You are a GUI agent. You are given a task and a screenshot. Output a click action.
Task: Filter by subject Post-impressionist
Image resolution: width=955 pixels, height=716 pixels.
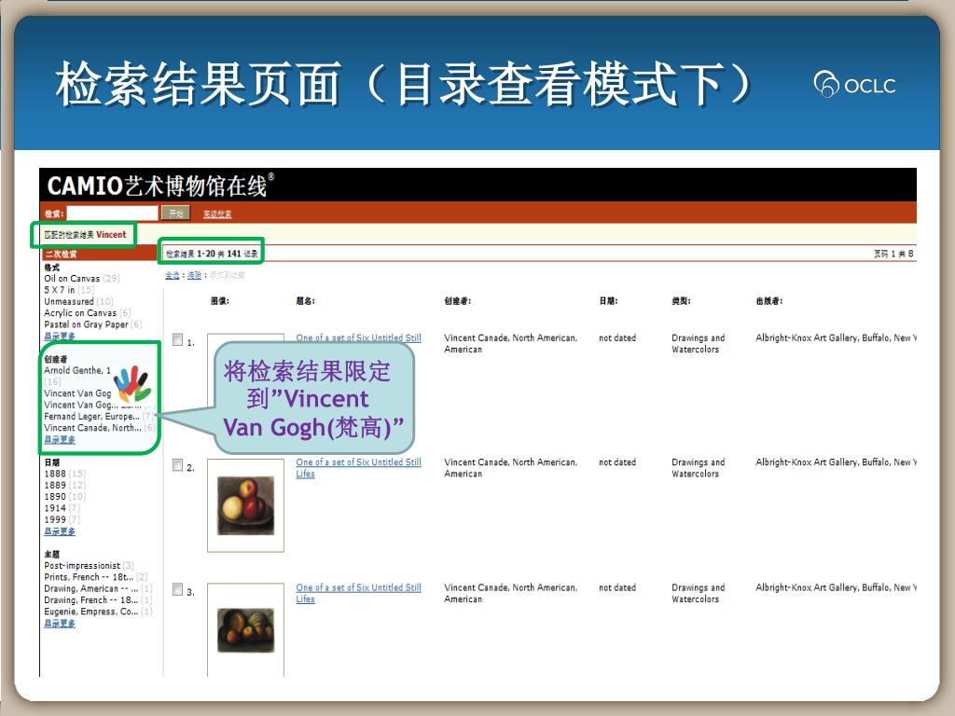(x=82, y=566)
